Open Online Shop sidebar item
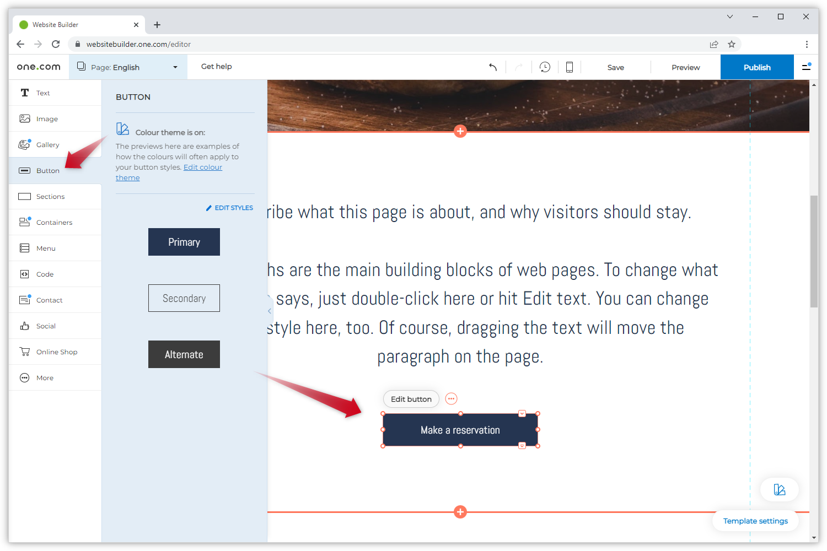 (x=56, y=352)
